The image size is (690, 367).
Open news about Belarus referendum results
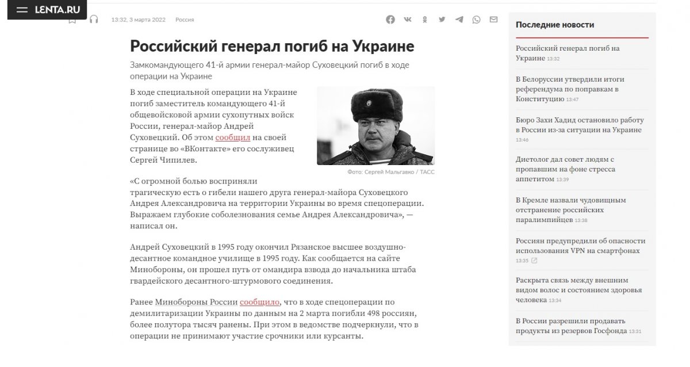tap(569, 89)
